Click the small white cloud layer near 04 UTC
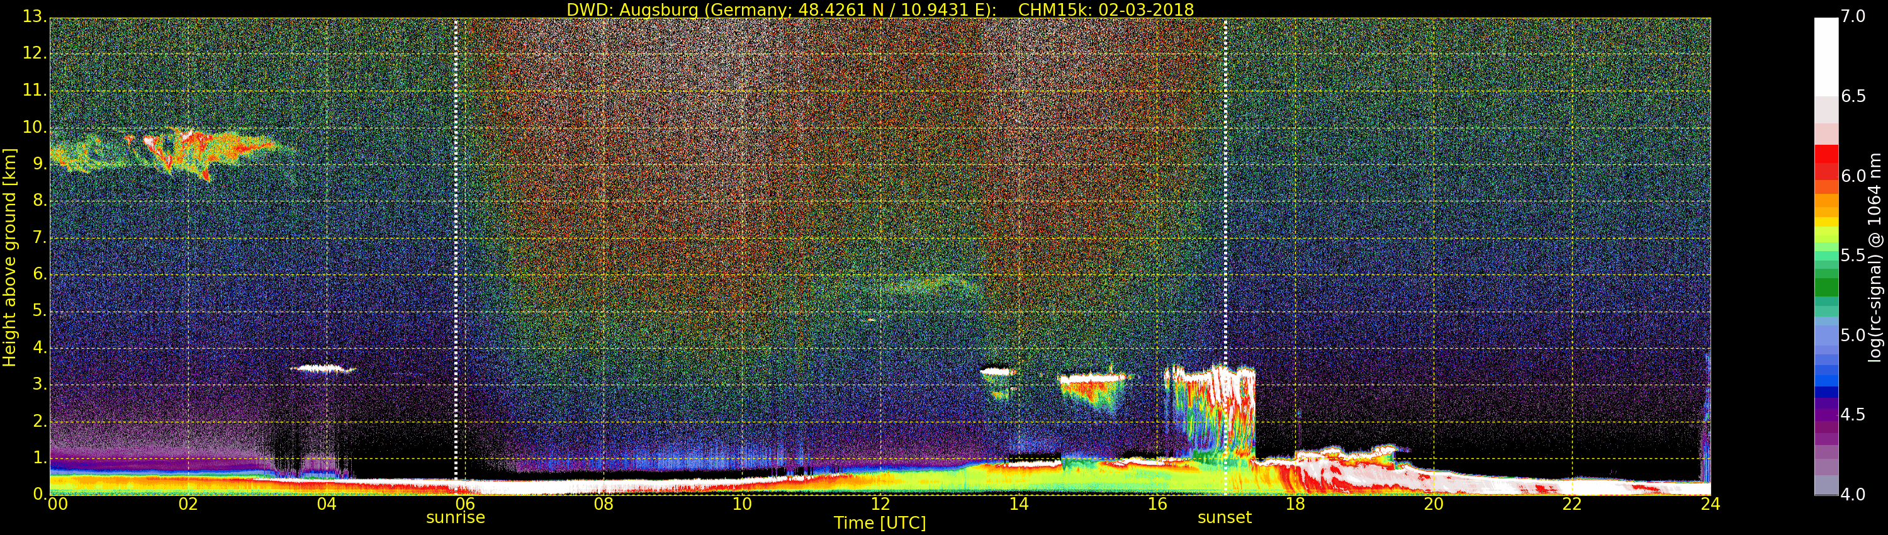Image resolution: width=1888 pixels, height=535 pixels. click(322, 369)
